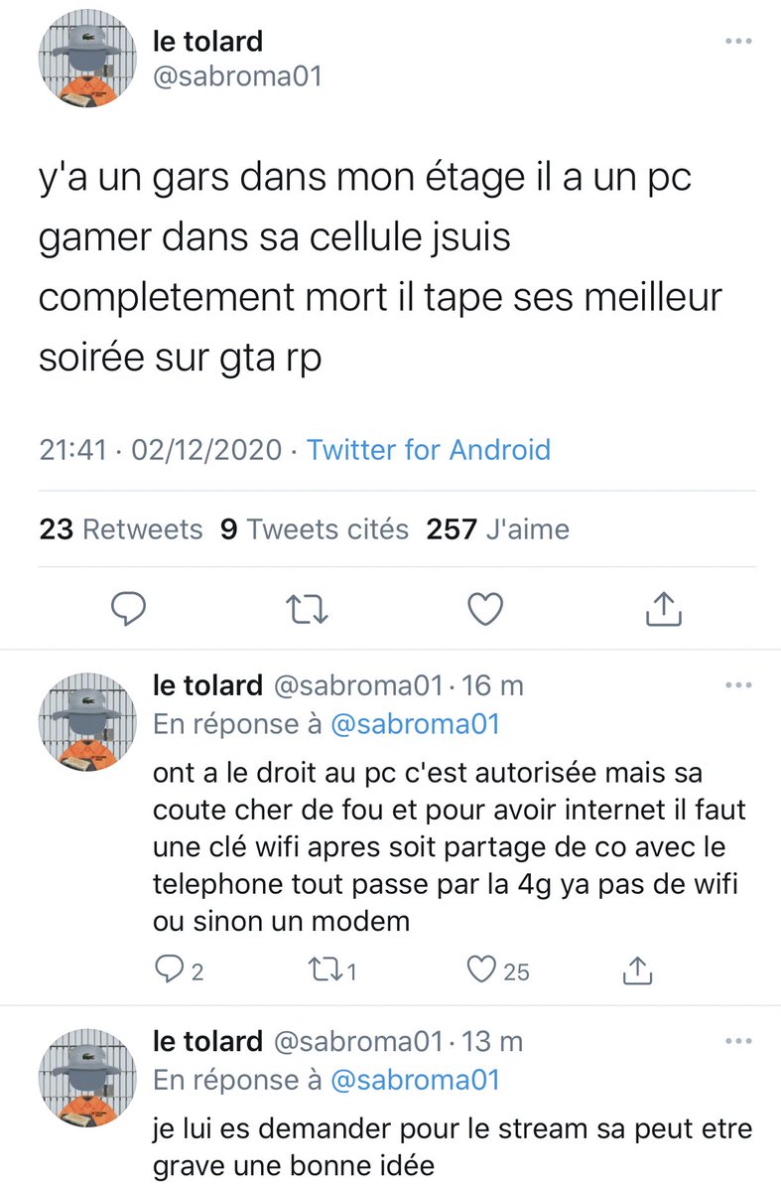Retweet the main tweet about pc gamer
The image size is (781, 1192).
(x=306, y=610)
